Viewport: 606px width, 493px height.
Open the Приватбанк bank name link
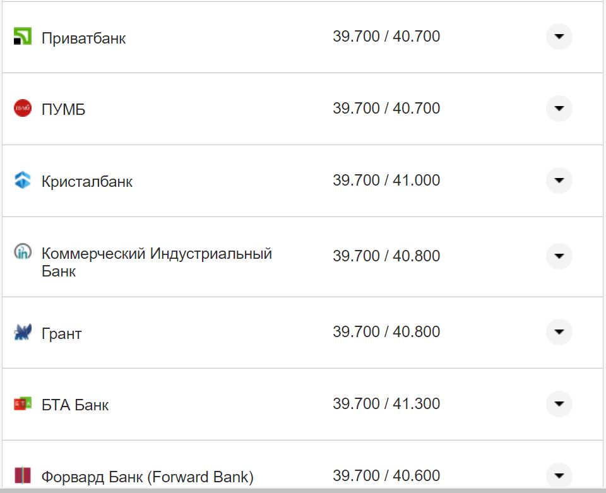pyautogui.click(x=83, y=39)
